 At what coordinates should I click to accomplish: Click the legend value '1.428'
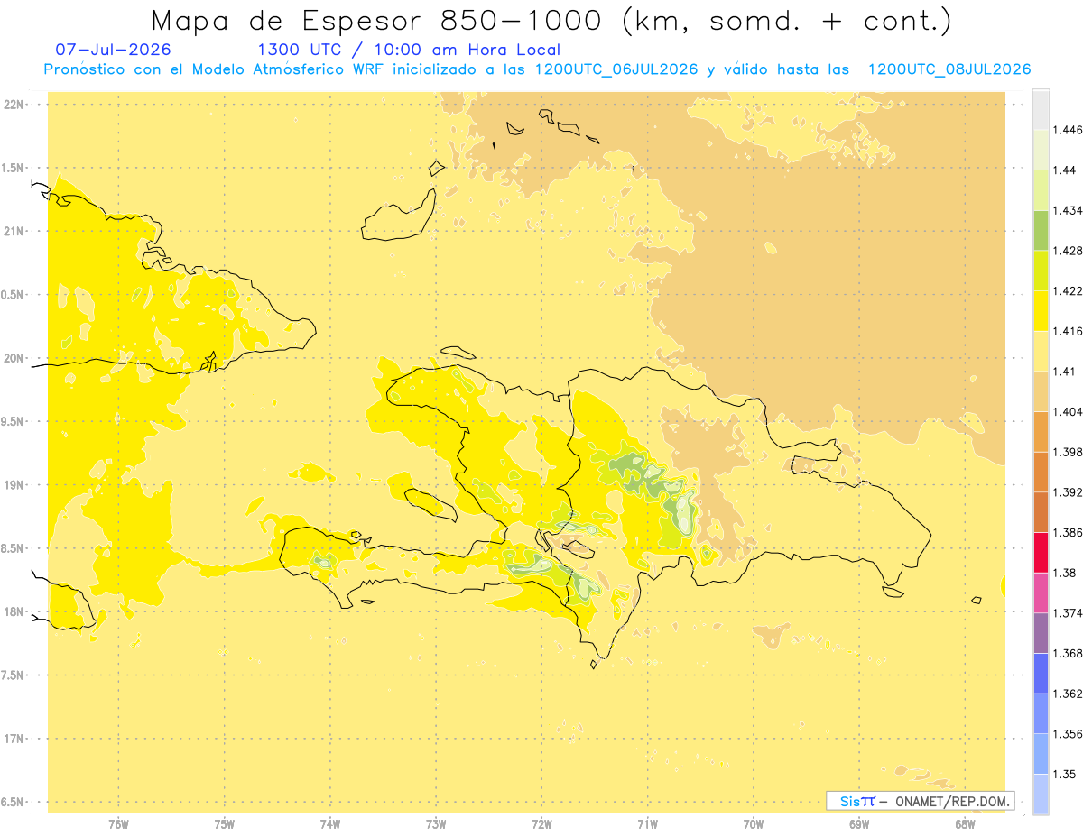coord(1069,251)
